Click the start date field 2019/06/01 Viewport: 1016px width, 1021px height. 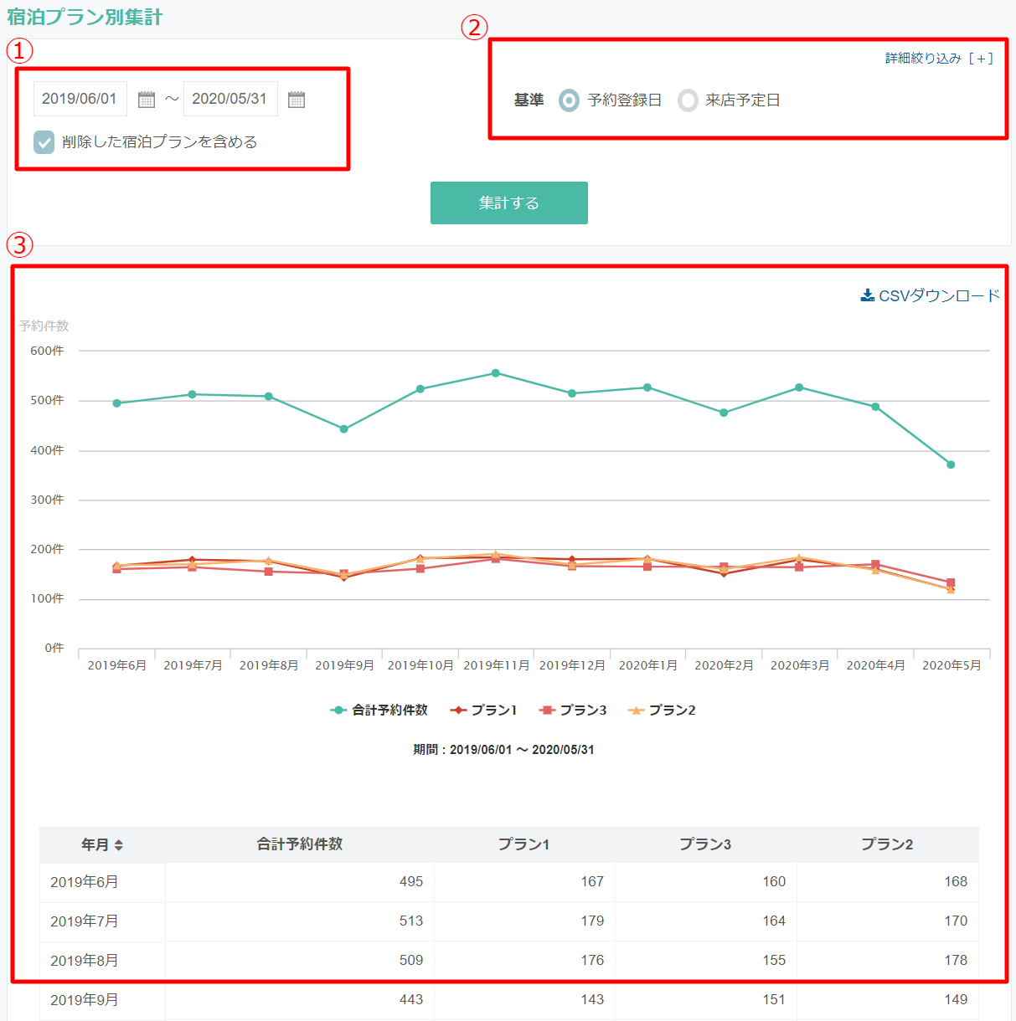pos(80,99)
